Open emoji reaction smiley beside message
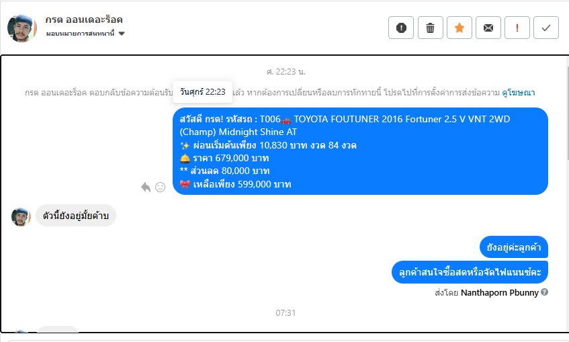569x342 pixels. (x=160, y=187)
